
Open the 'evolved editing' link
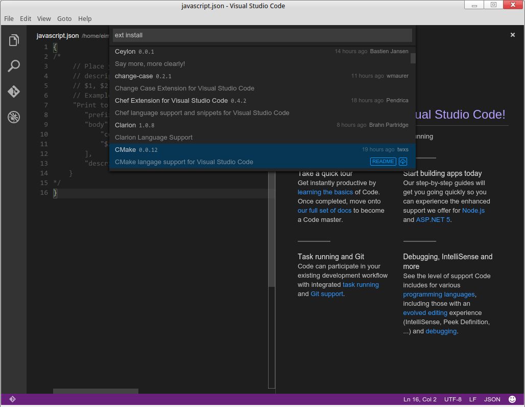pos(425,313)
